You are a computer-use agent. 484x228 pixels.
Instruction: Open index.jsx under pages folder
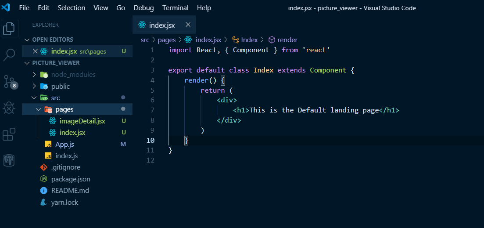pyautogui.click(x=72, y=133)
